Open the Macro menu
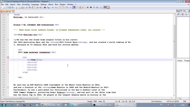The image size is (190, 107). (x=51, y=4)
